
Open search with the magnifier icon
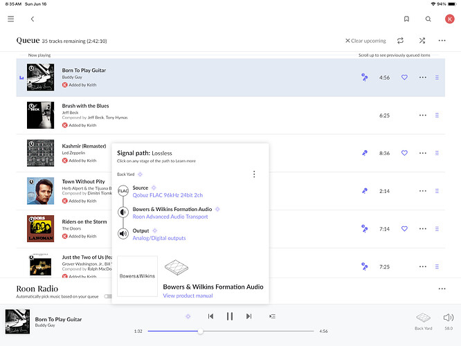(x=428, y=19)
